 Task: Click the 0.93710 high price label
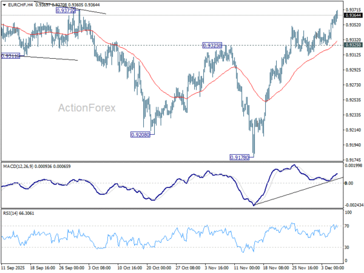coord(66,10)
